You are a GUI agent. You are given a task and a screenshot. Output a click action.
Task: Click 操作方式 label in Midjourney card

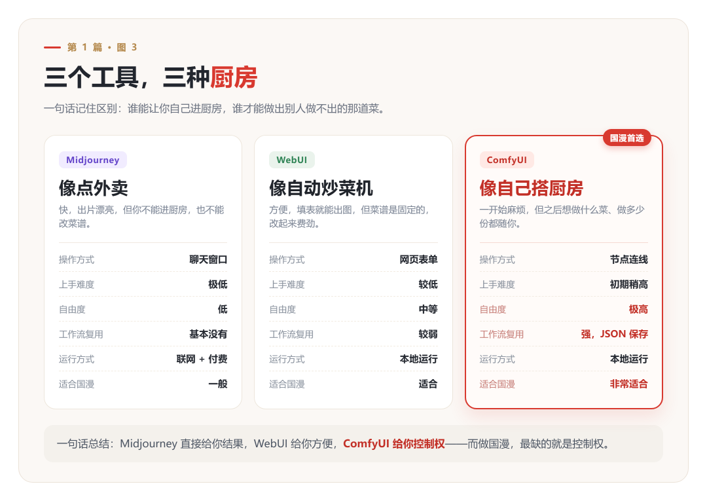77,260
